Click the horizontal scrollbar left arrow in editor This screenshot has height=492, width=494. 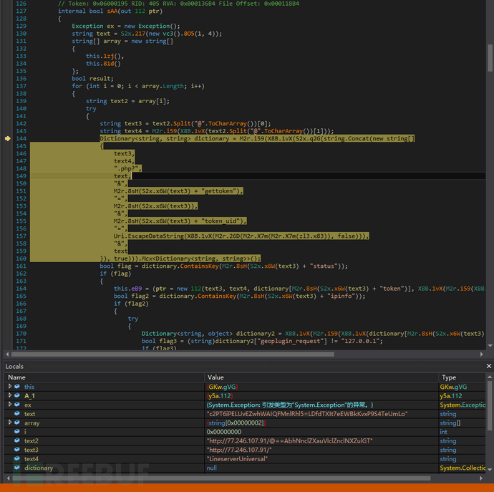[x=7, y=354]
